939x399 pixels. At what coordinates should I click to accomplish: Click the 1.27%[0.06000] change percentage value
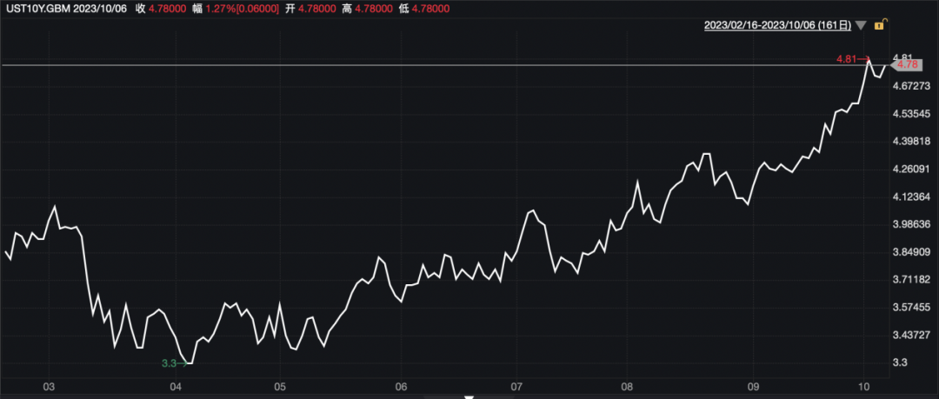[x=243, y=9]
